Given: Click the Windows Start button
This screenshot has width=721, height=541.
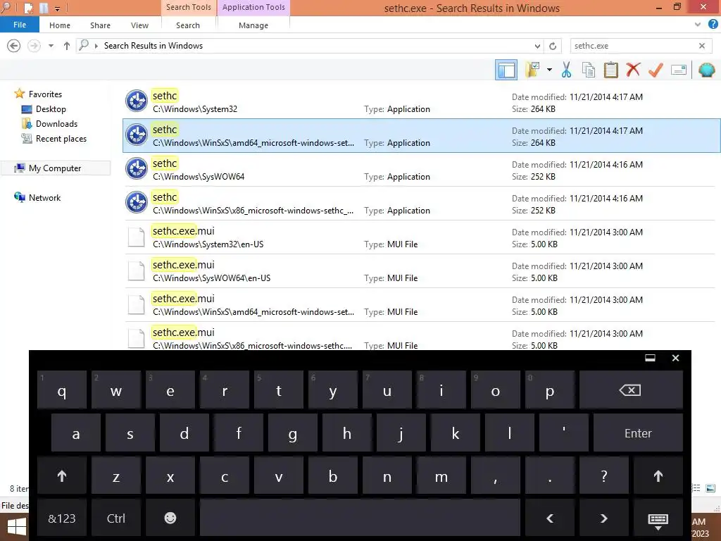Looking at the screenshot, I should pos(15,527).
